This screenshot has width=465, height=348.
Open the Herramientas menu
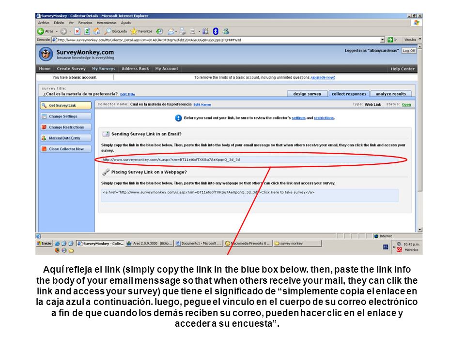pyautogui.click(x=107, y=23)
